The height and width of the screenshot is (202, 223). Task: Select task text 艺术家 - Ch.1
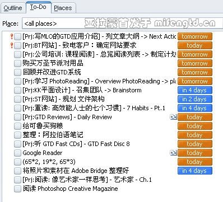point(133,180)
